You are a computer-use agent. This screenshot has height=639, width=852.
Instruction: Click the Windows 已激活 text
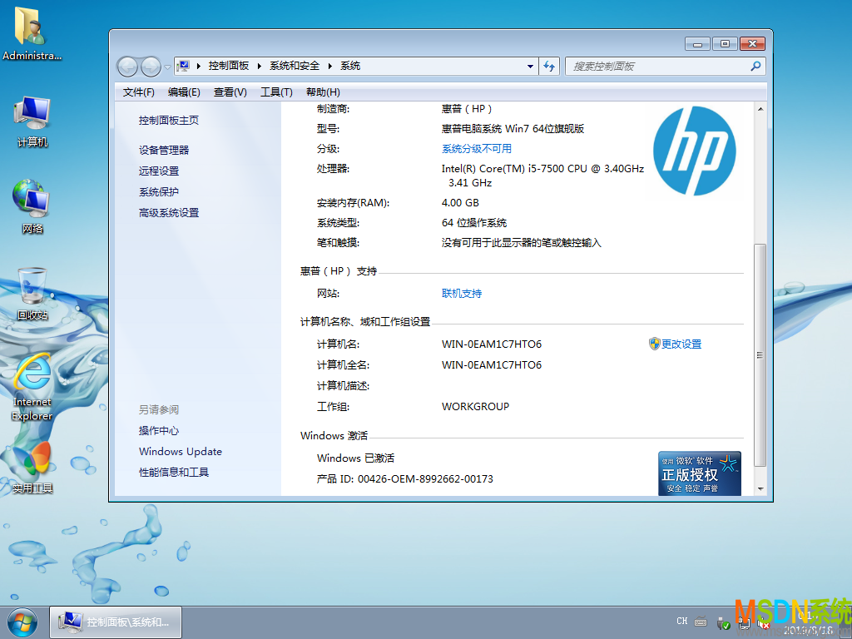(x=355, y=458)
